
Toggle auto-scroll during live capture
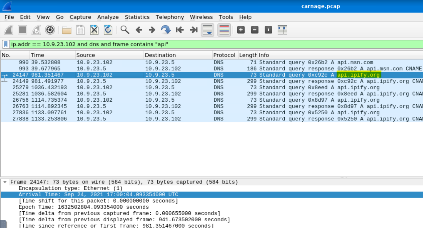click(x=207, y=30)
